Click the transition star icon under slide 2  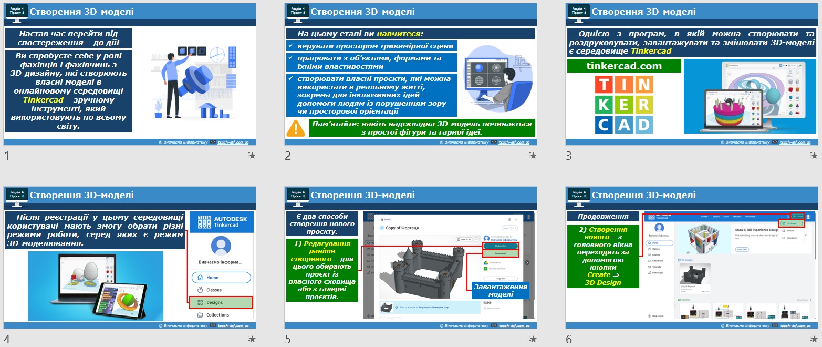coord(533,156)
